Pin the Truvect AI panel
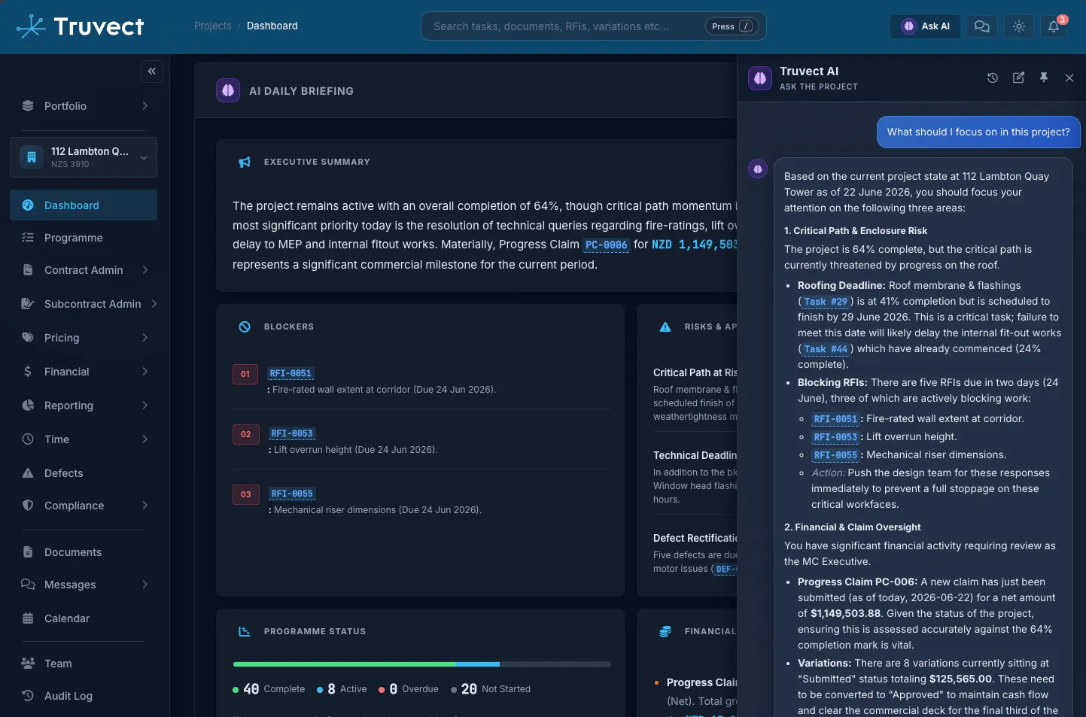Image resolution: width=1086 pixels, height=717 pixels. coord(1044,77)
